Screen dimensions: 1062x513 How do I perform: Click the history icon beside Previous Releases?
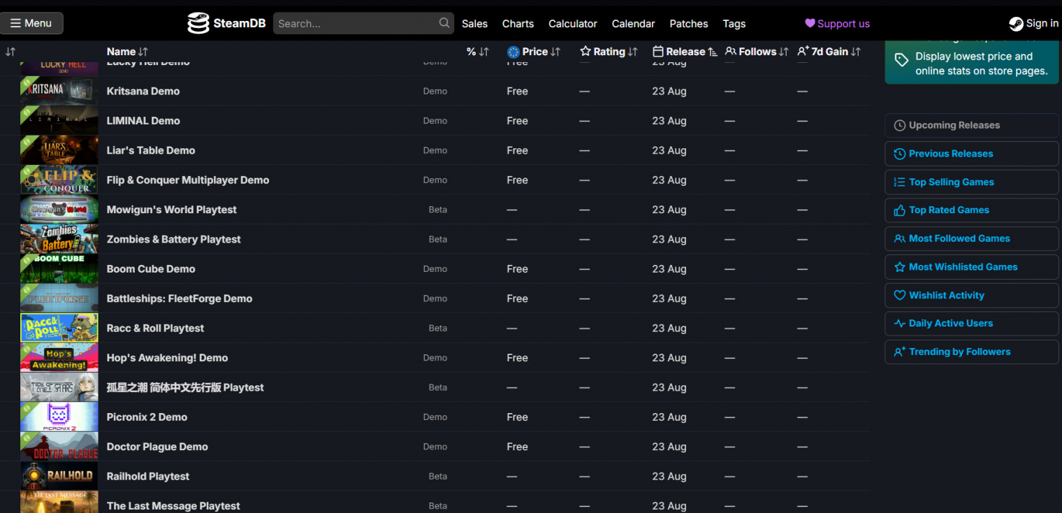900,154
